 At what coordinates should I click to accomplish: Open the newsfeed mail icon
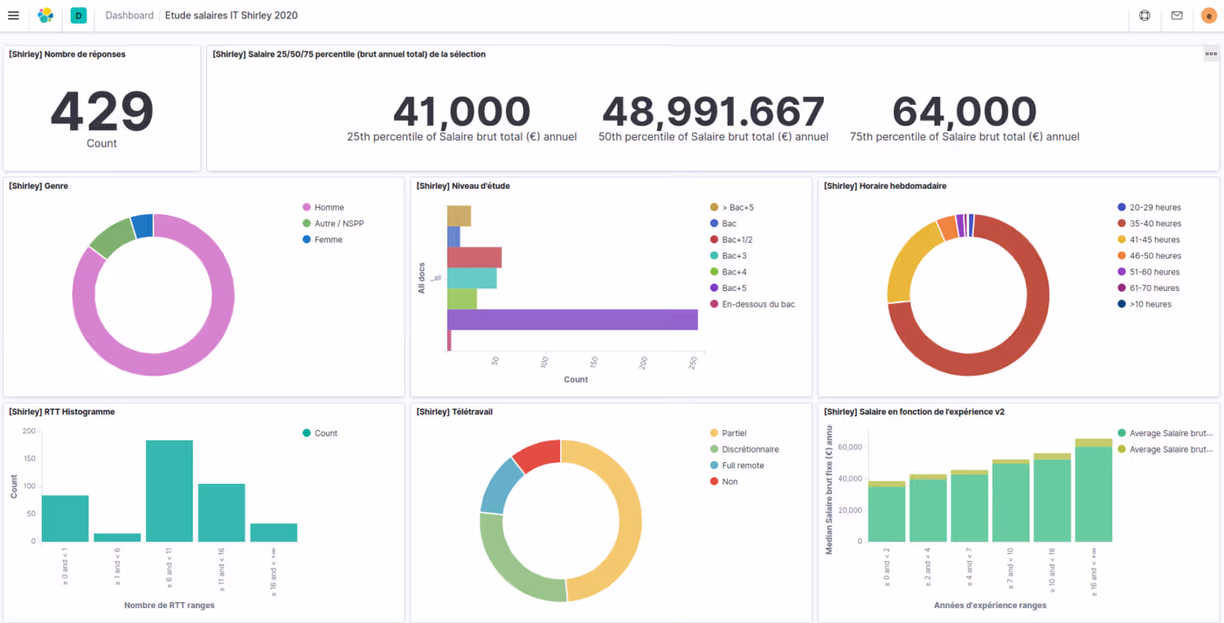(1177, 16)
